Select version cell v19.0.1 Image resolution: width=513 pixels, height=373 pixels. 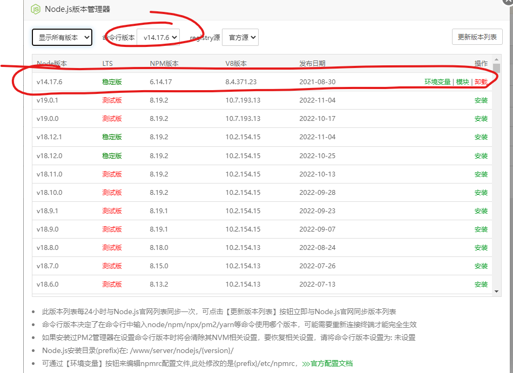click(48, 100)
